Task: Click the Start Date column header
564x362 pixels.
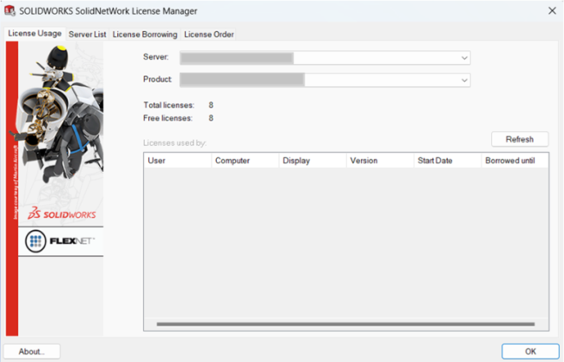Action: click(x=447, y=161)
